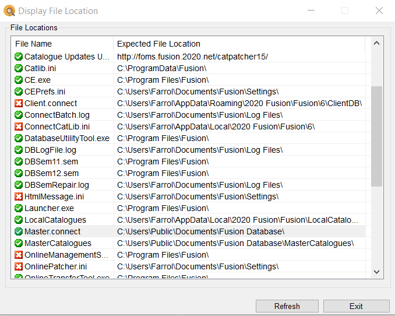Click the green check icon beside DBLogFile.log
The image size is (395, 316).
(x=19, y=150)
